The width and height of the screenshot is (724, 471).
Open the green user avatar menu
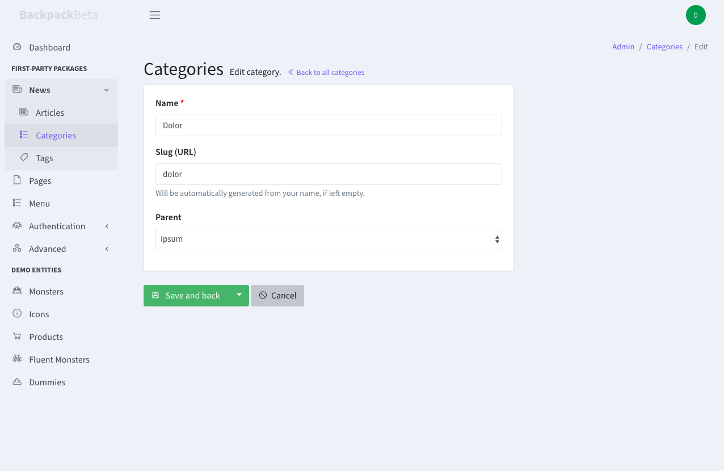point(696,15)
